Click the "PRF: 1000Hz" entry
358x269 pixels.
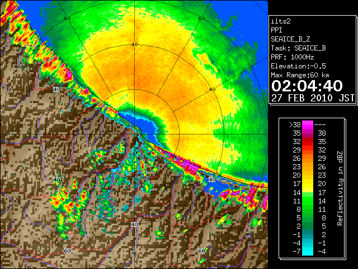(293, 57)
